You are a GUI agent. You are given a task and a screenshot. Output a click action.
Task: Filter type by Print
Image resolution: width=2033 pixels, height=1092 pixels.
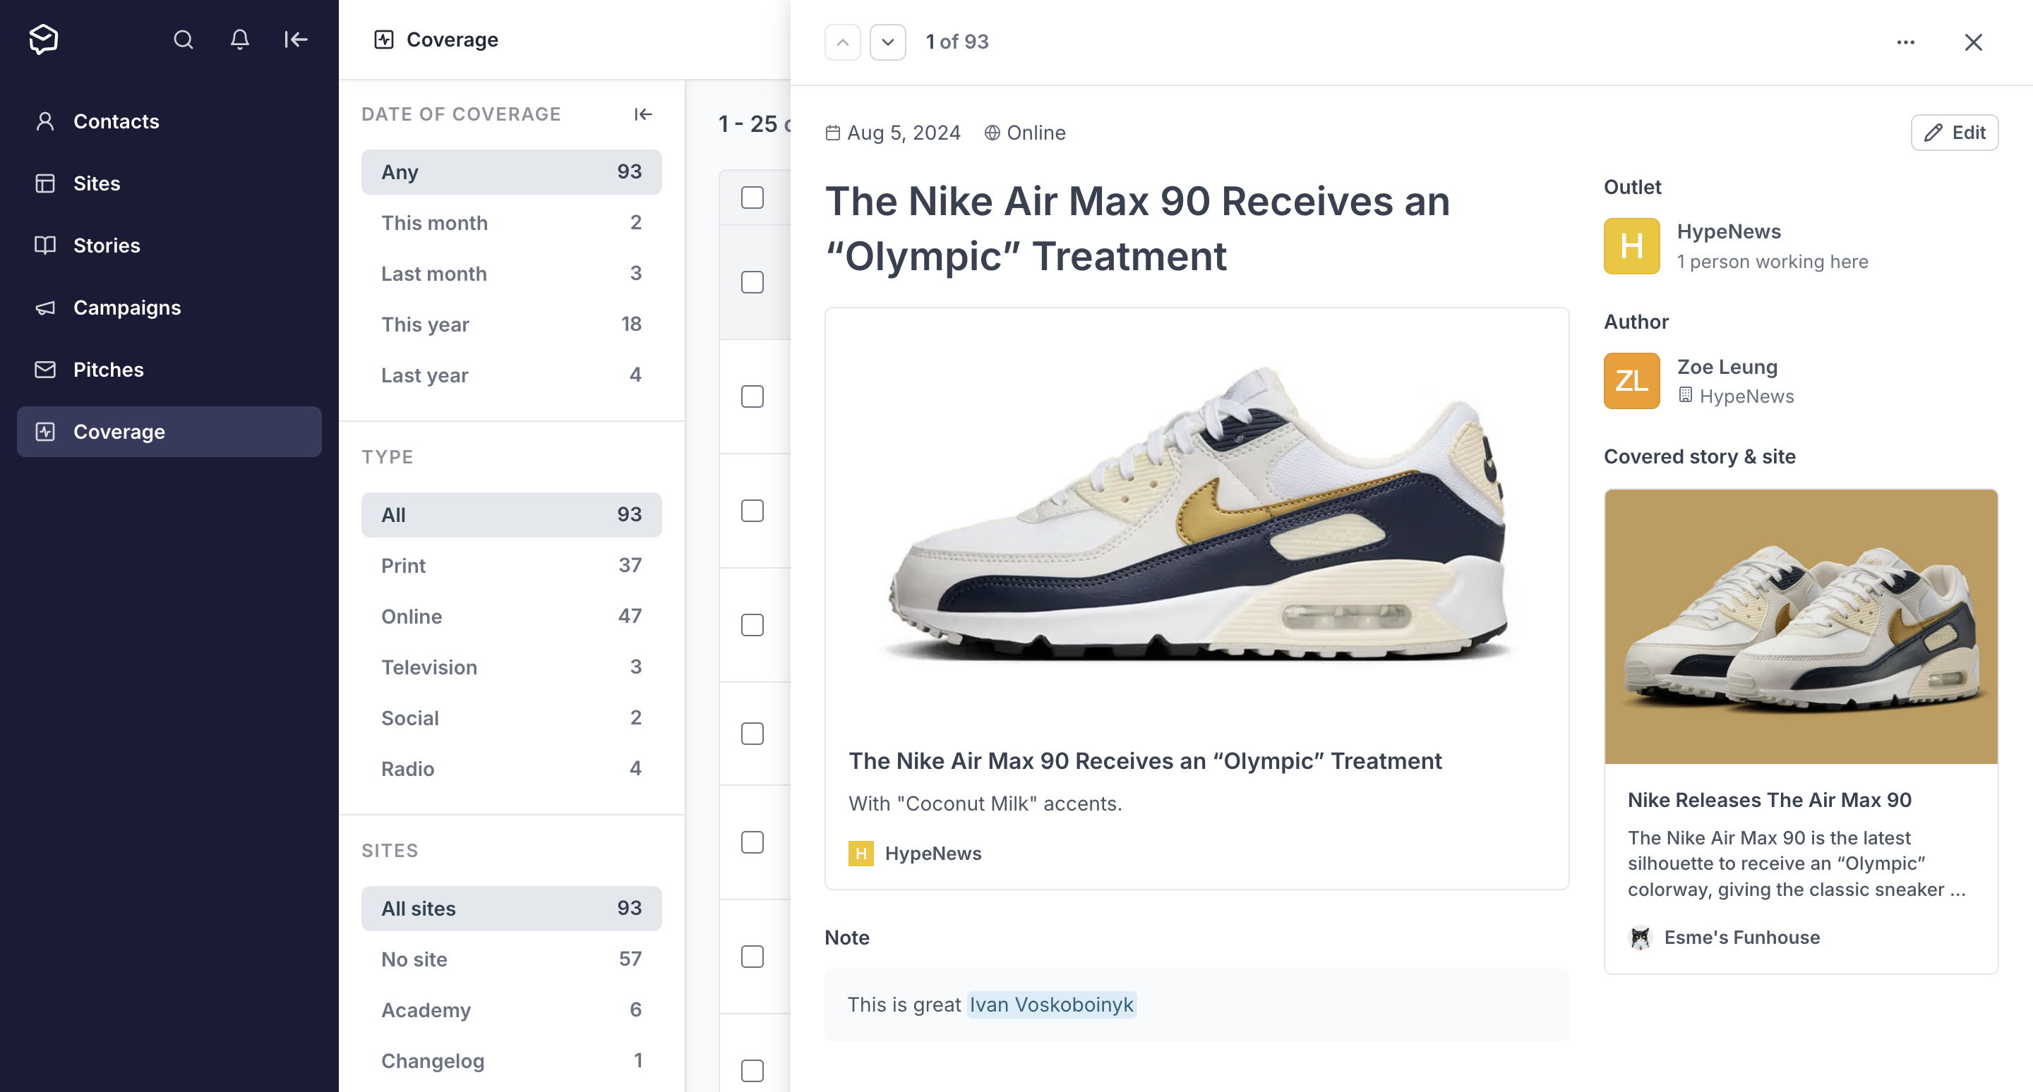pos(511,566)
